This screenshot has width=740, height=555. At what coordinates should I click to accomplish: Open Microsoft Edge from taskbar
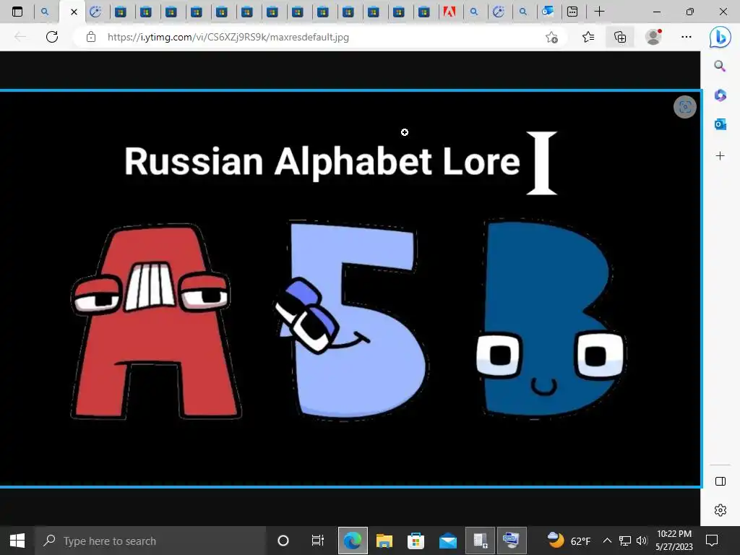(353, 541)
